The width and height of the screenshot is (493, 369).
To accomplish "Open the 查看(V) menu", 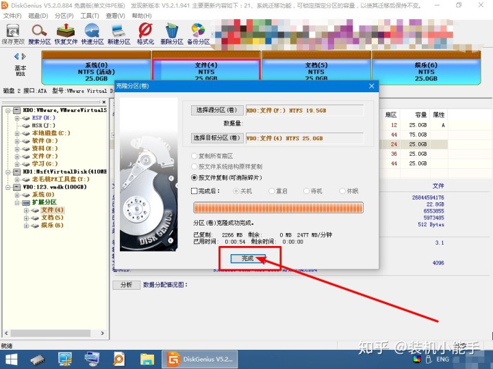I will click(x=115, y=16).
